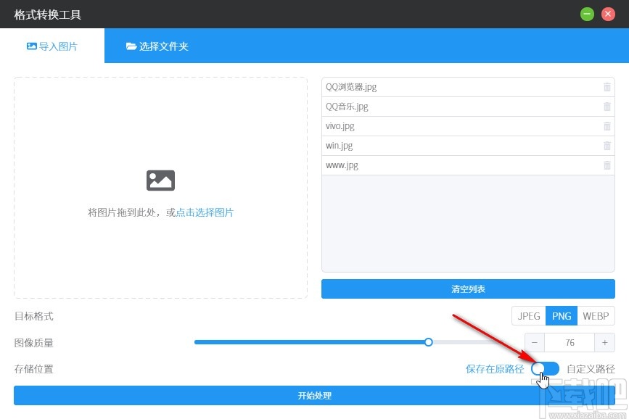Remove win.jpg via the trash icon
This screenshot has width=629, height=419.
[x=607, y=145]
